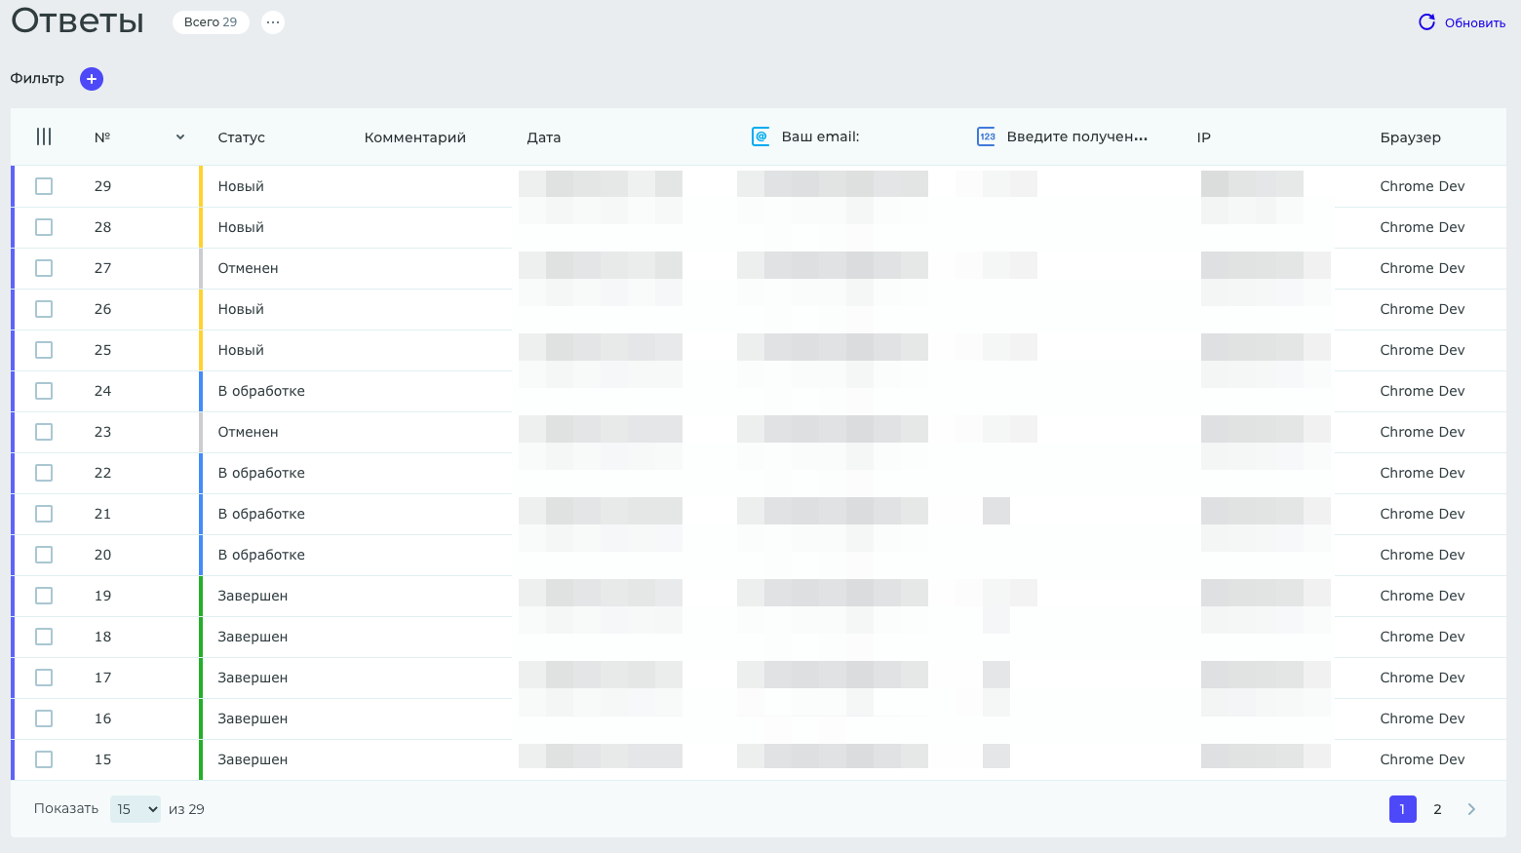Click the yellow status bar of row 28
Image resolution: width=1521 pixels, height=853 pixels.
tap(201, 227)
